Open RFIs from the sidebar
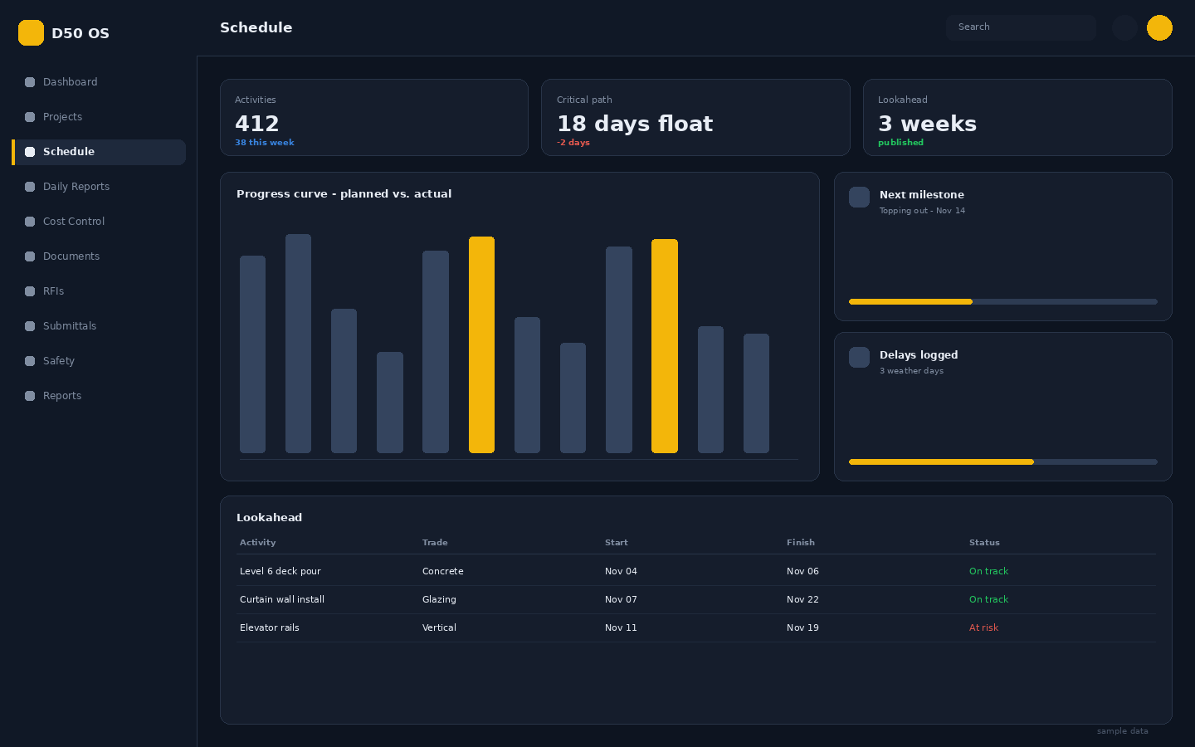The width and height of the screenshot is (1195, 747). [x=99, y=291]
